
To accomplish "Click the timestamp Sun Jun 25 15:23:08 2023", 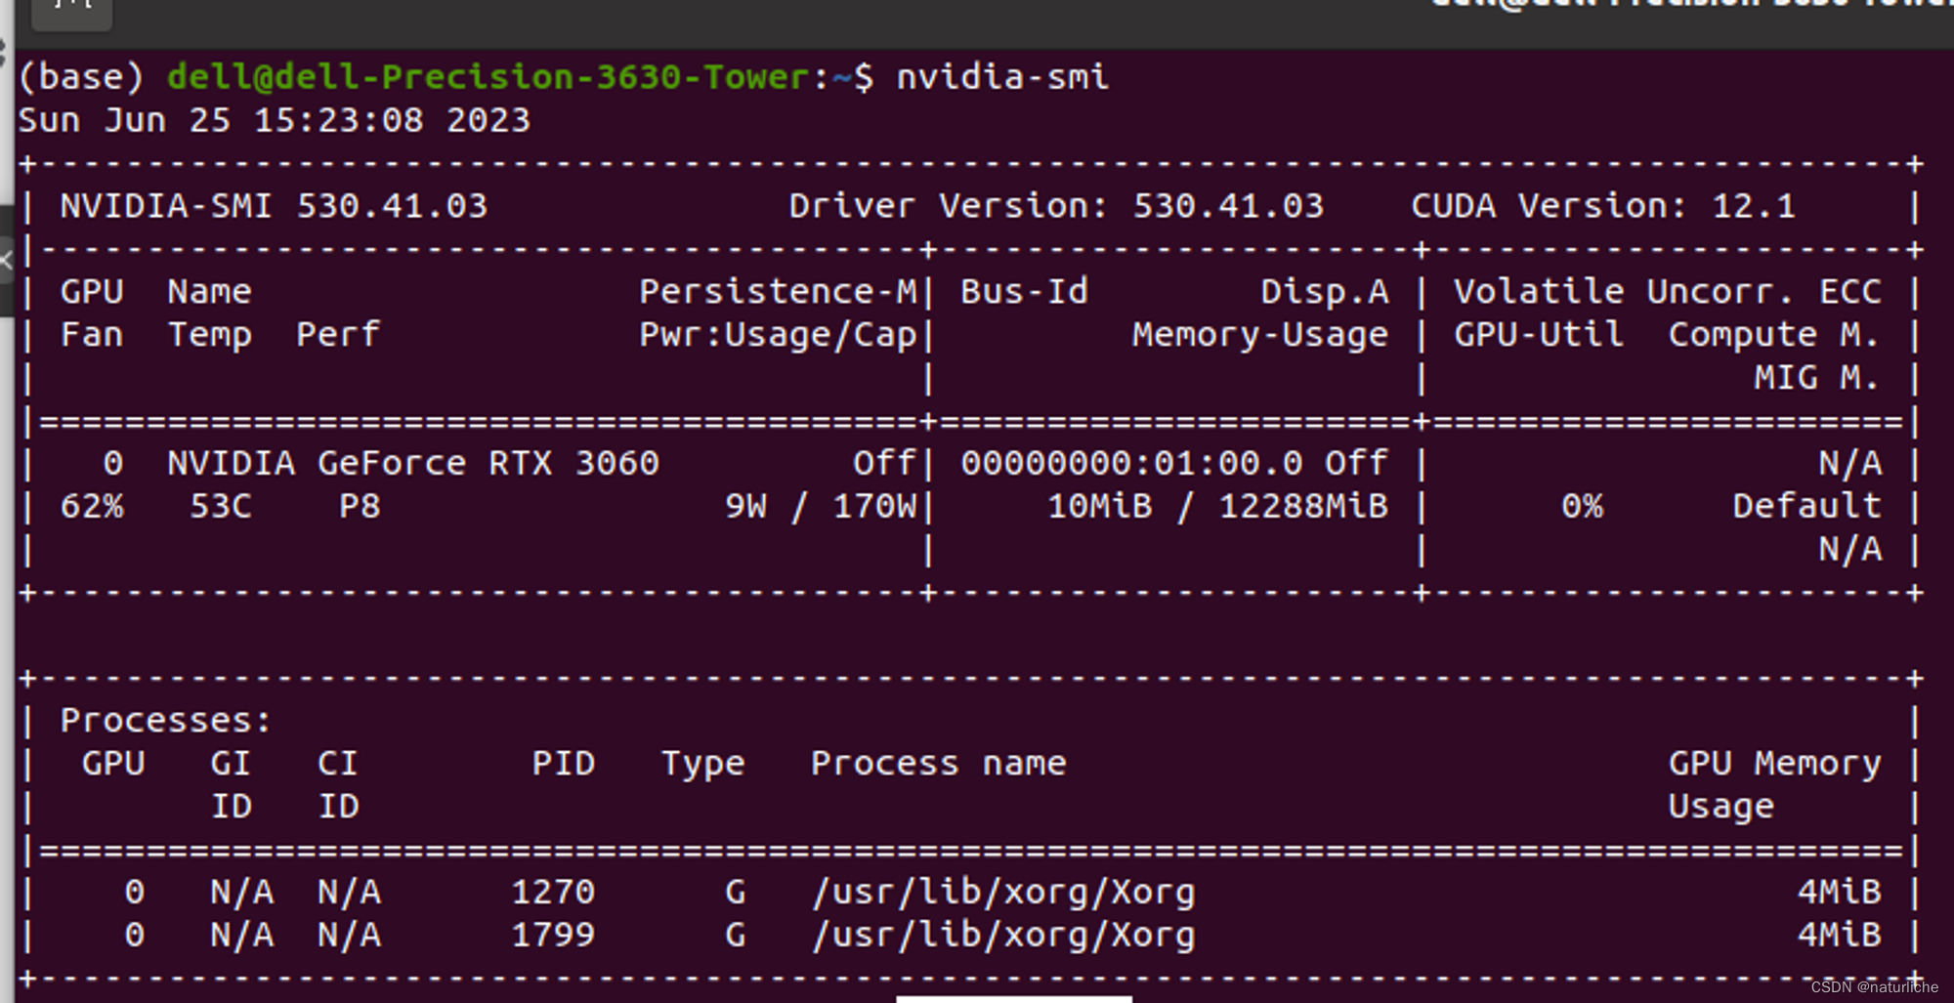I will pyautogui.click(x=274, y=120).
